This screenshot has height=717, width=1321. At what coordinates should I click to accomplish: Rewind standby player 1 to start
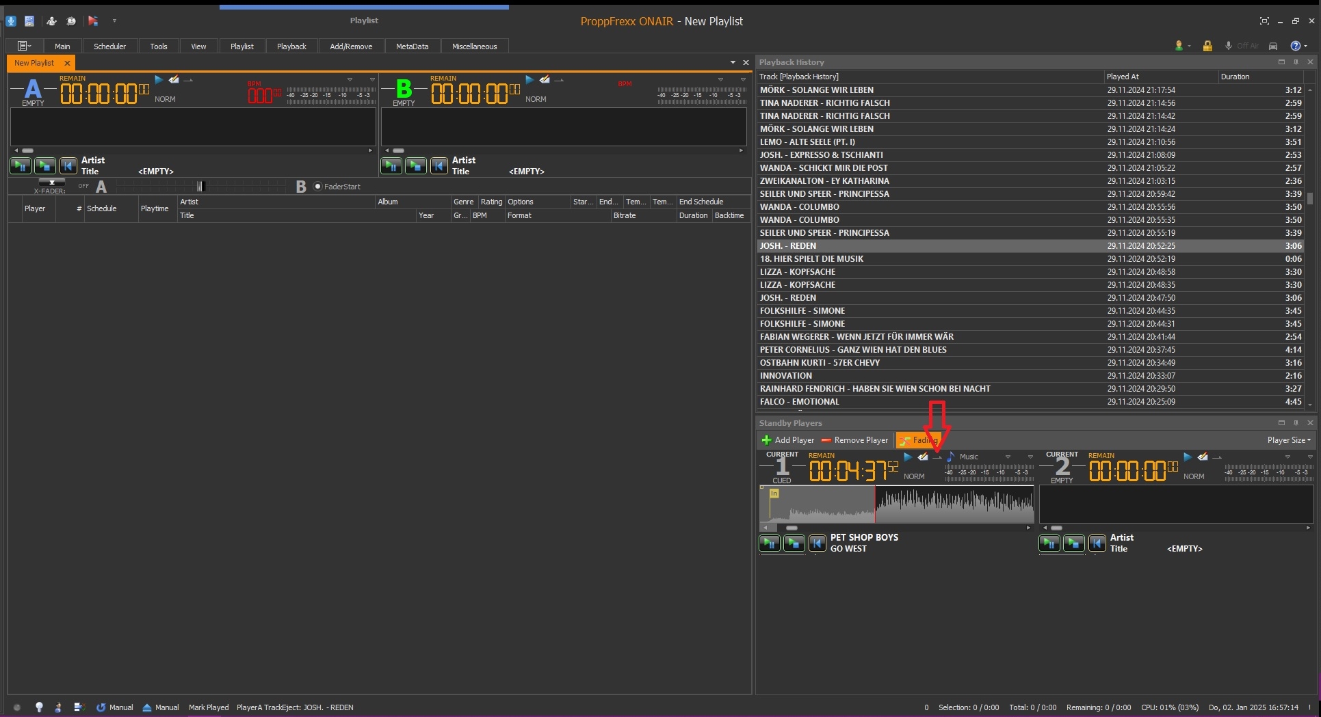(817, 543)
